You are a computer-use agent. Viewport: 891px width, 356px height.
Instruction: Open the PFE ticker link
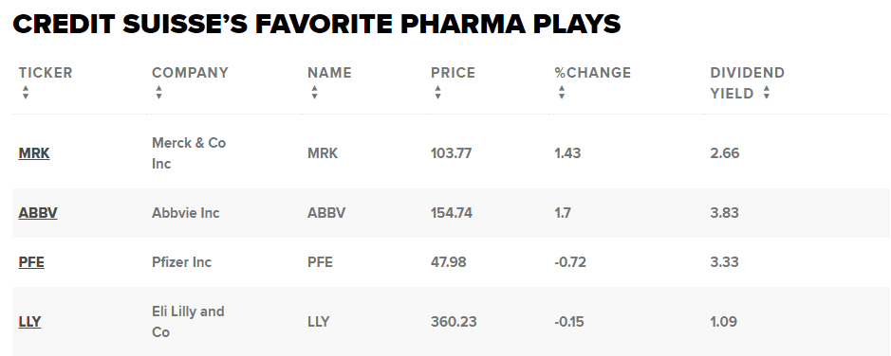tap(31, 262)
